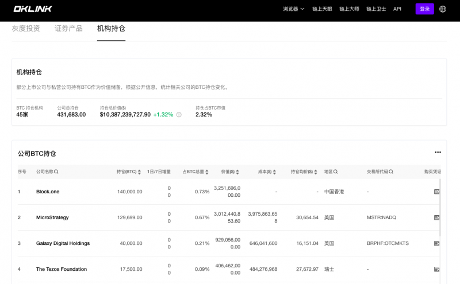
Task: Switch to the 灰度投资 tab
Action: point(26,29)
